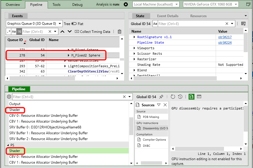Expand the RootSignature v1.1 row
The width and height of the screenshot is (253, 168).
click(134, 37)
